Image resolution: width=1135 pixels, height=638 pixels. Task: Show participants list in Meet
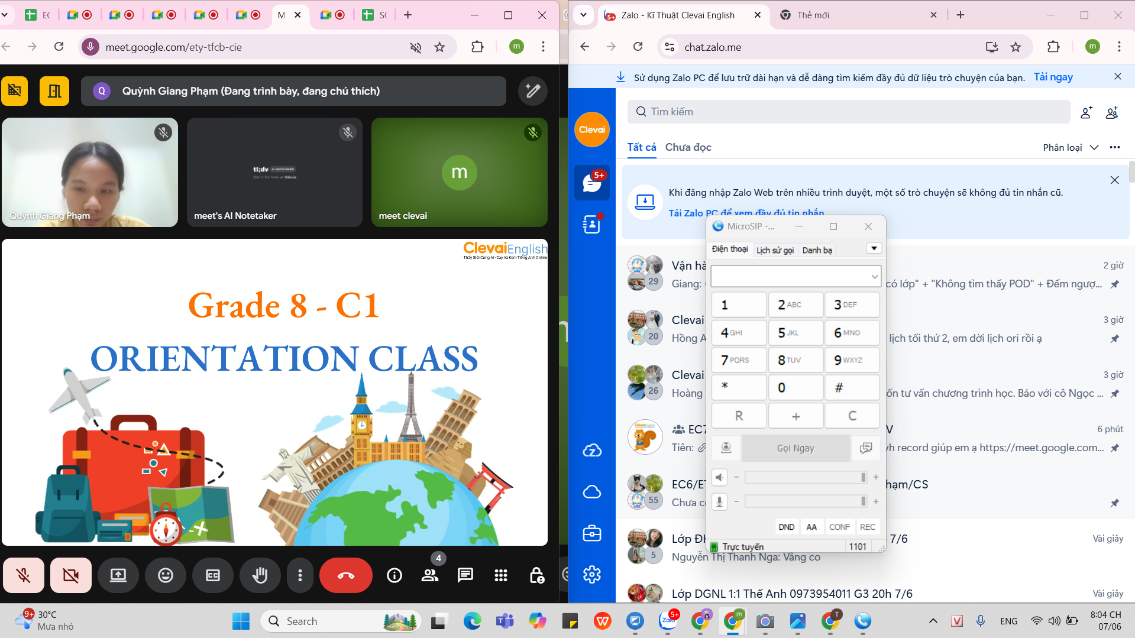click(430, 575)
